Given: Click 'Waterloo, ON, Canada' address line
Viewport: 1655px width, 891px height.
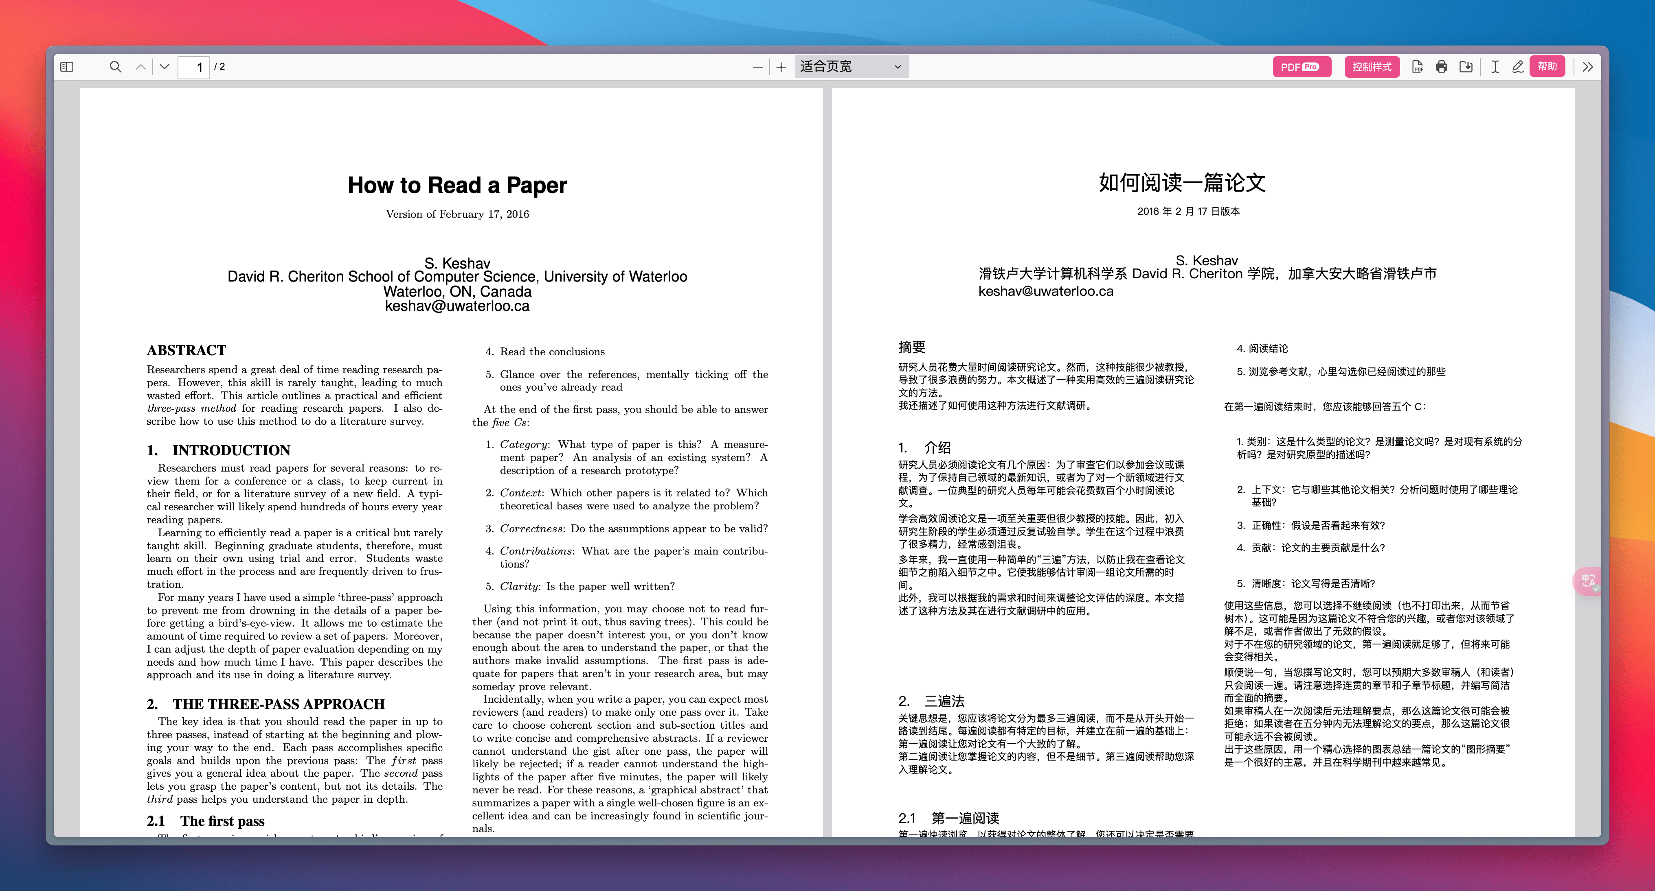Looking at the screenshot, I should pos(457,291).
